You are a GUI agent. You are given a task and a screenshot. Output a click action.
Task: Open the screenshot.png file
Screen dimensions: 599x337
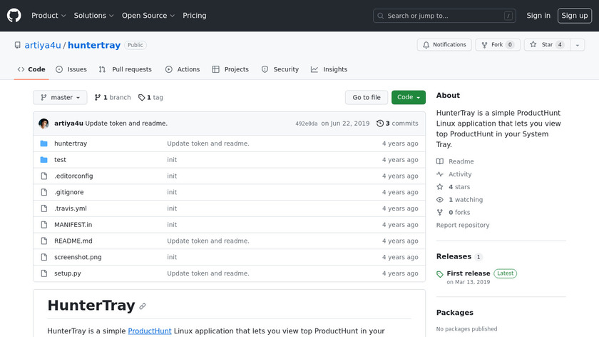(78, 257)
